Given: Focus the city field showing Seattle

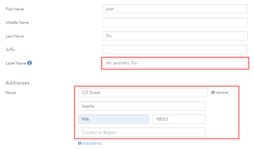Looking at the screenshot, I should pyautogui.click(x=142, y=106).
